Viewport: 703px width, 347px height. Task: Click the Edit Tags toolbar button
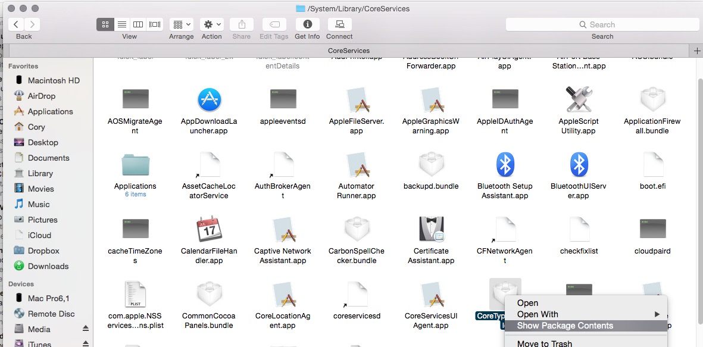[274, 24]
